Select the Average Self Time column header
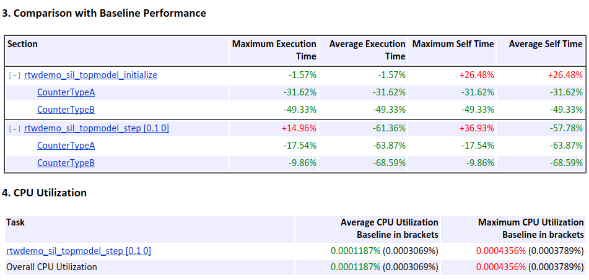589x280 pixels. pos(545,44)
